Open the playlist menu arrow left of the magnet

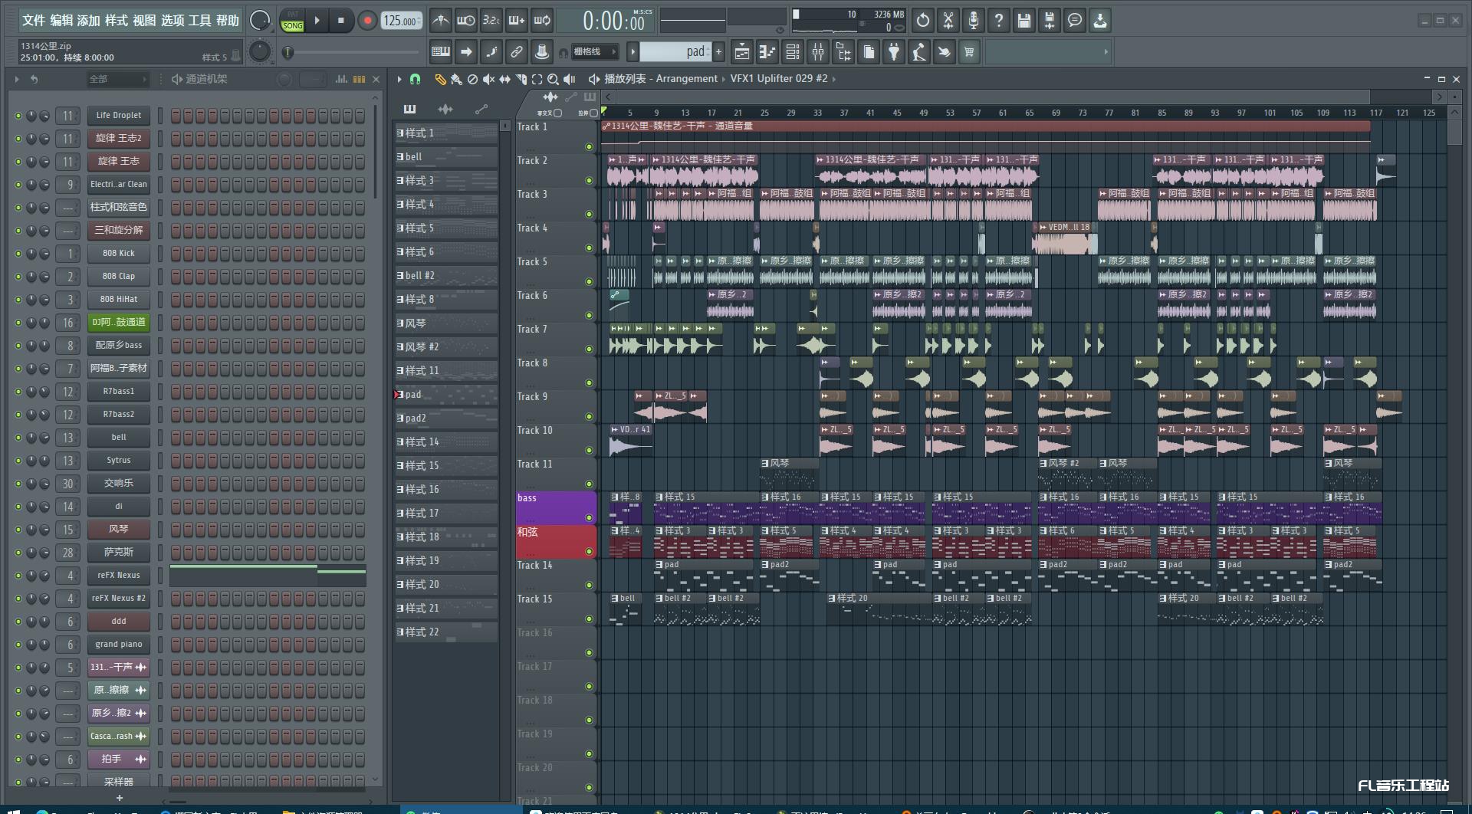pyautogui.click(x=399, y=79)
